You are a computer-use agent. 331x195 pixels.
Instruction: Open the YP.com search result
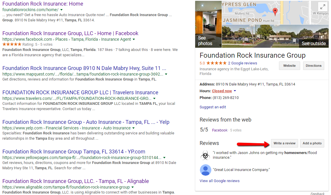(74, 152)
